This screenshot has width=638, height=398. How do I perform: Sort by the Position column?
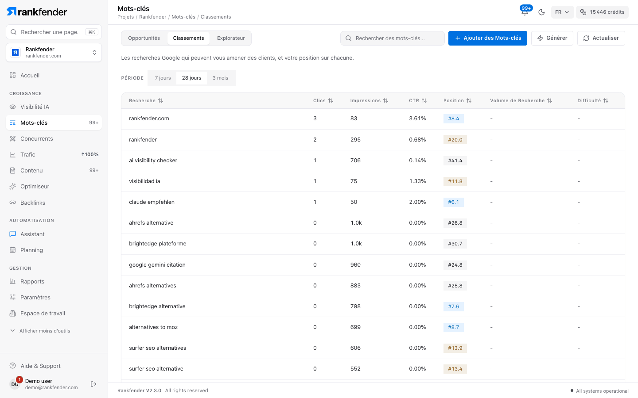click(x=457, y=100)
